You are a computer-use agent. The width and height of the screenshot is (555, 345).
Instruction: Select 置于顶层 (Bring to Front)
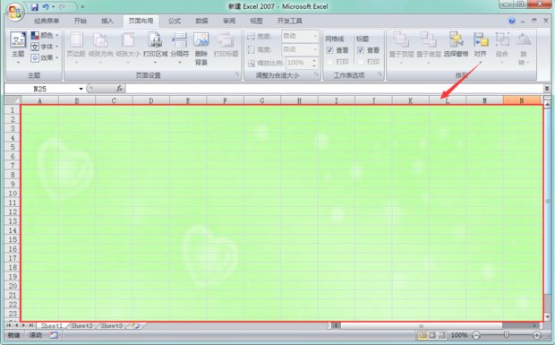401,47
